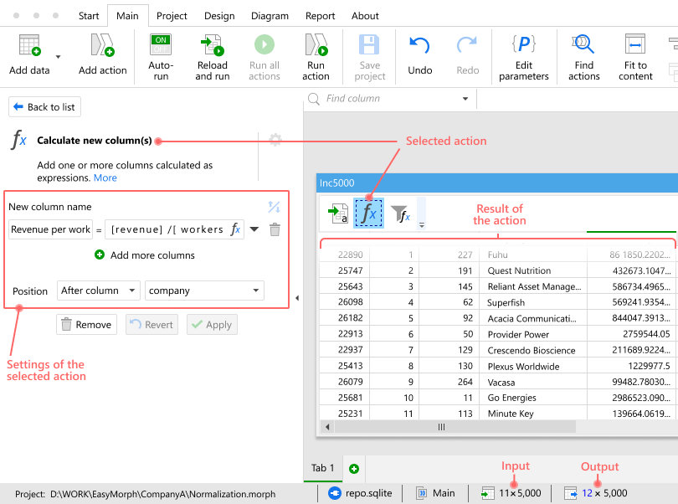Edit the new column name field
Image resolution: width=678 pixels, height=504 pixels.
[x=50, y=229]
